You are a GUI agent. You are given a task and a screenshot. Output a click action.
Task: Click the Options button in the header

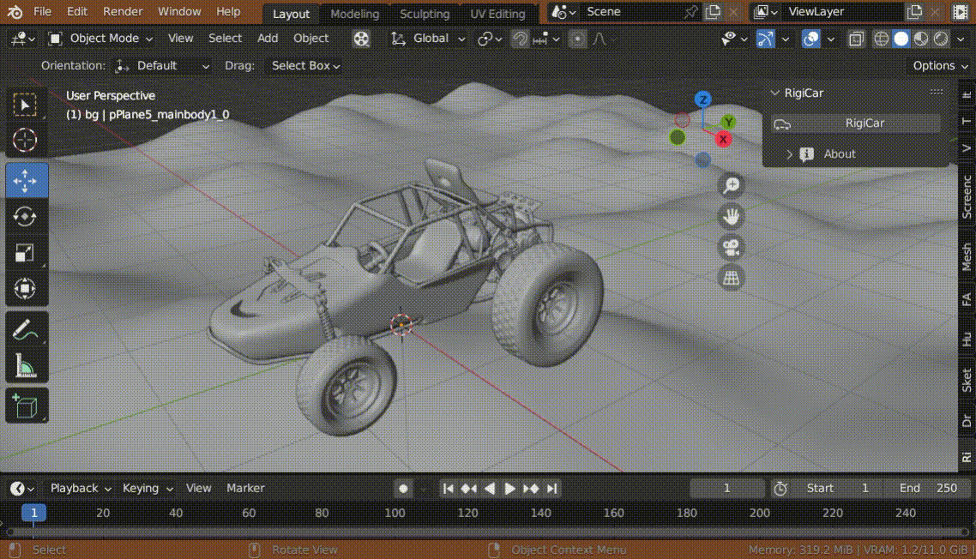coord(938,65)
